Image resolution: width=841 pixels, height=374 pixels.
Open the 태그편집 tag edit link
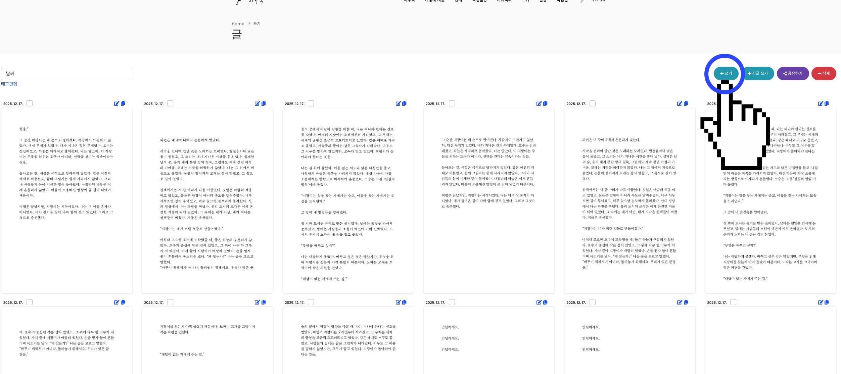pos(9,84)
